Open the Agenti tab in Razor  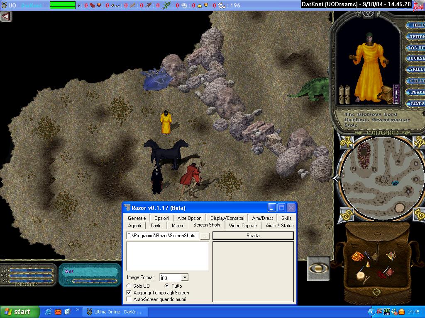click(134, 226)
